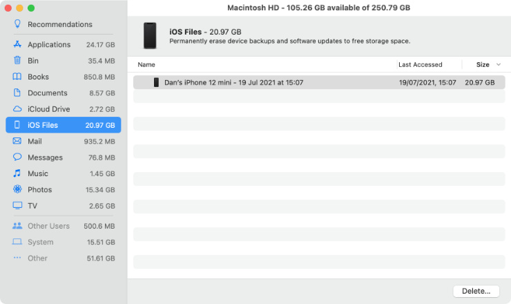Sort by Size column header
This screenshot has height=304, width=511.
483,64
